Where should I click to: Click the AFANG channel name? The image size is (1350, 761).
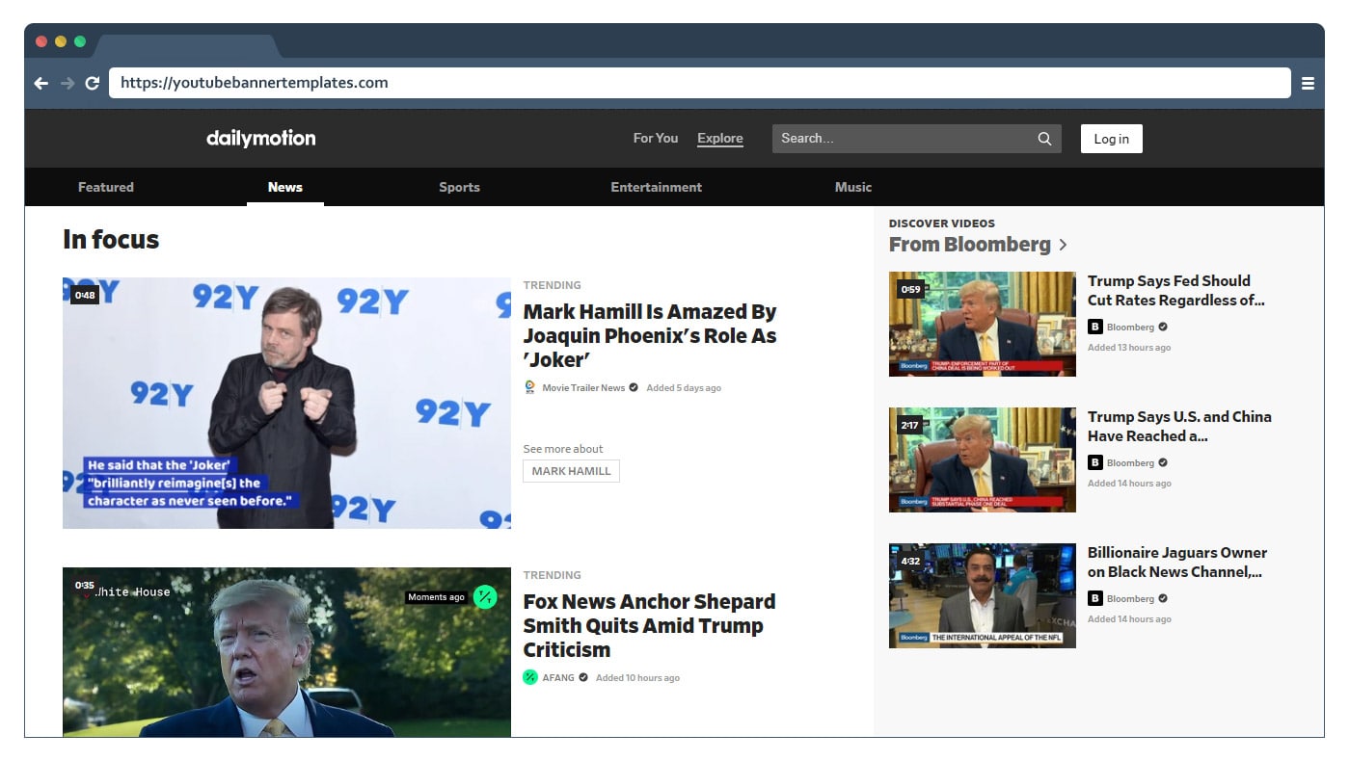558,677
